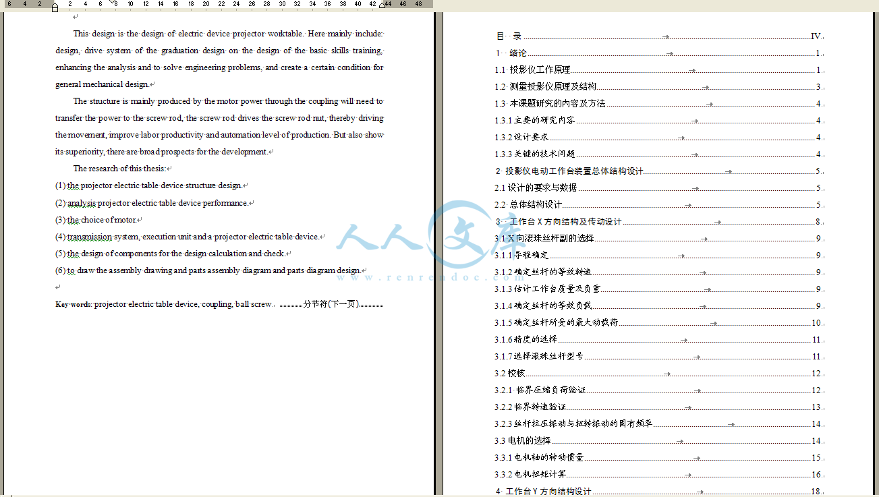The image size is (879, 497).
Task: Click the 3.1.6 精度的选择 entry
Action: [659, 340]
